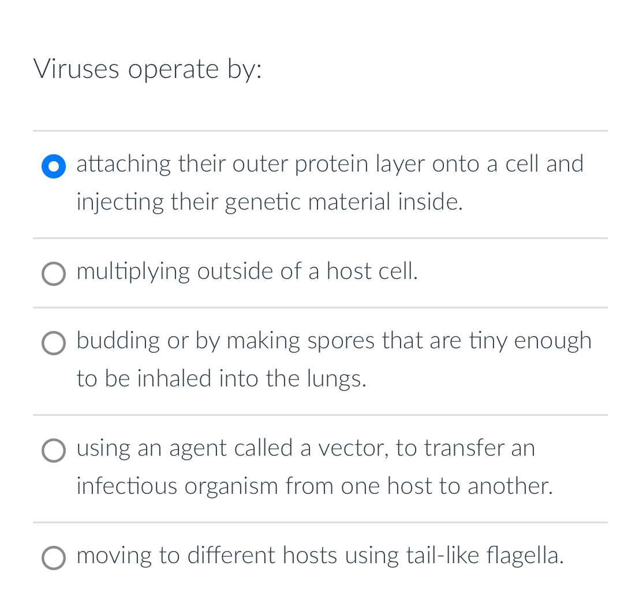624x599 pixels.
Task: Click the row containing the fourth answer option
Action: pyautogui.click(x=312, y=467)
